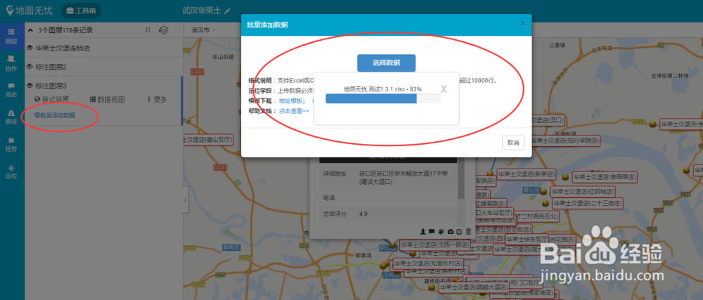Open the 点击查看>> help link
Viewport: 703px width, 300px height.
[x=294, y=111]
